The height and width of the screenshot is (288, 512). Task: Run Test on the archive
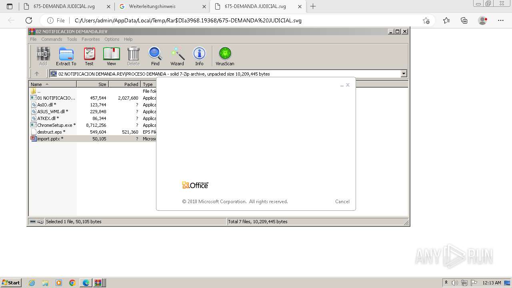(89, 56)
